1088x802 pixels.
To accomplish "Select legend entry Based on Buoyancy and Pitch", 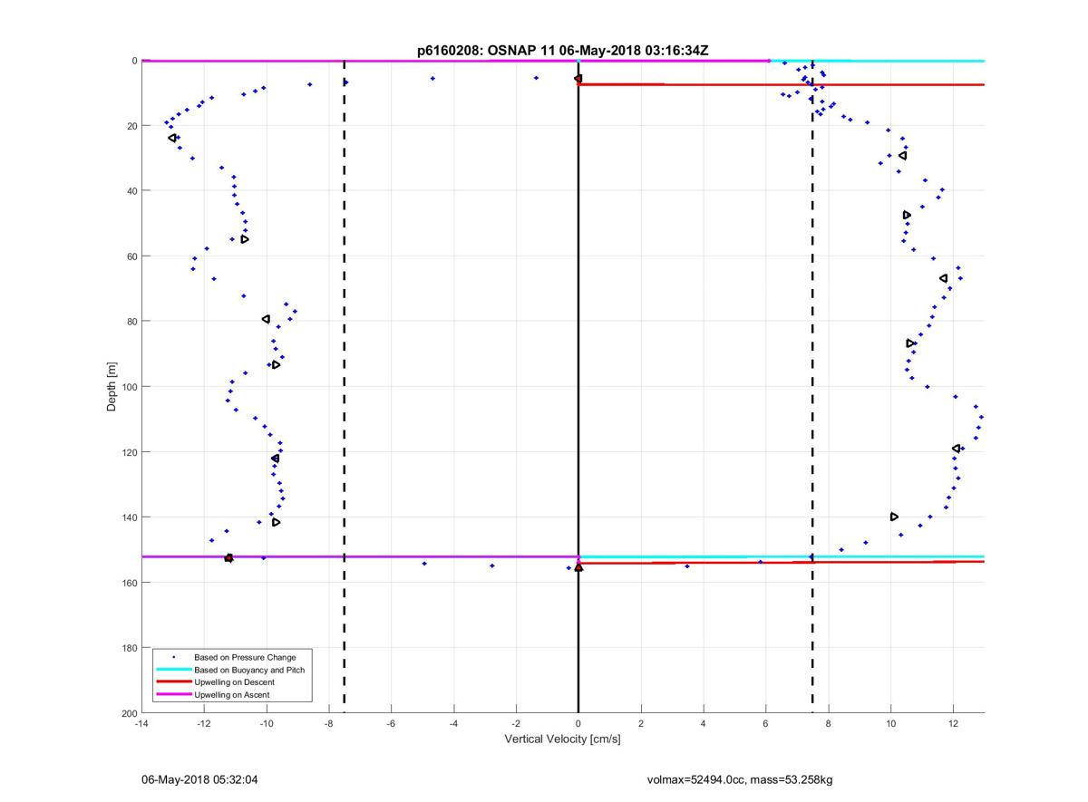I will point(249,670).
